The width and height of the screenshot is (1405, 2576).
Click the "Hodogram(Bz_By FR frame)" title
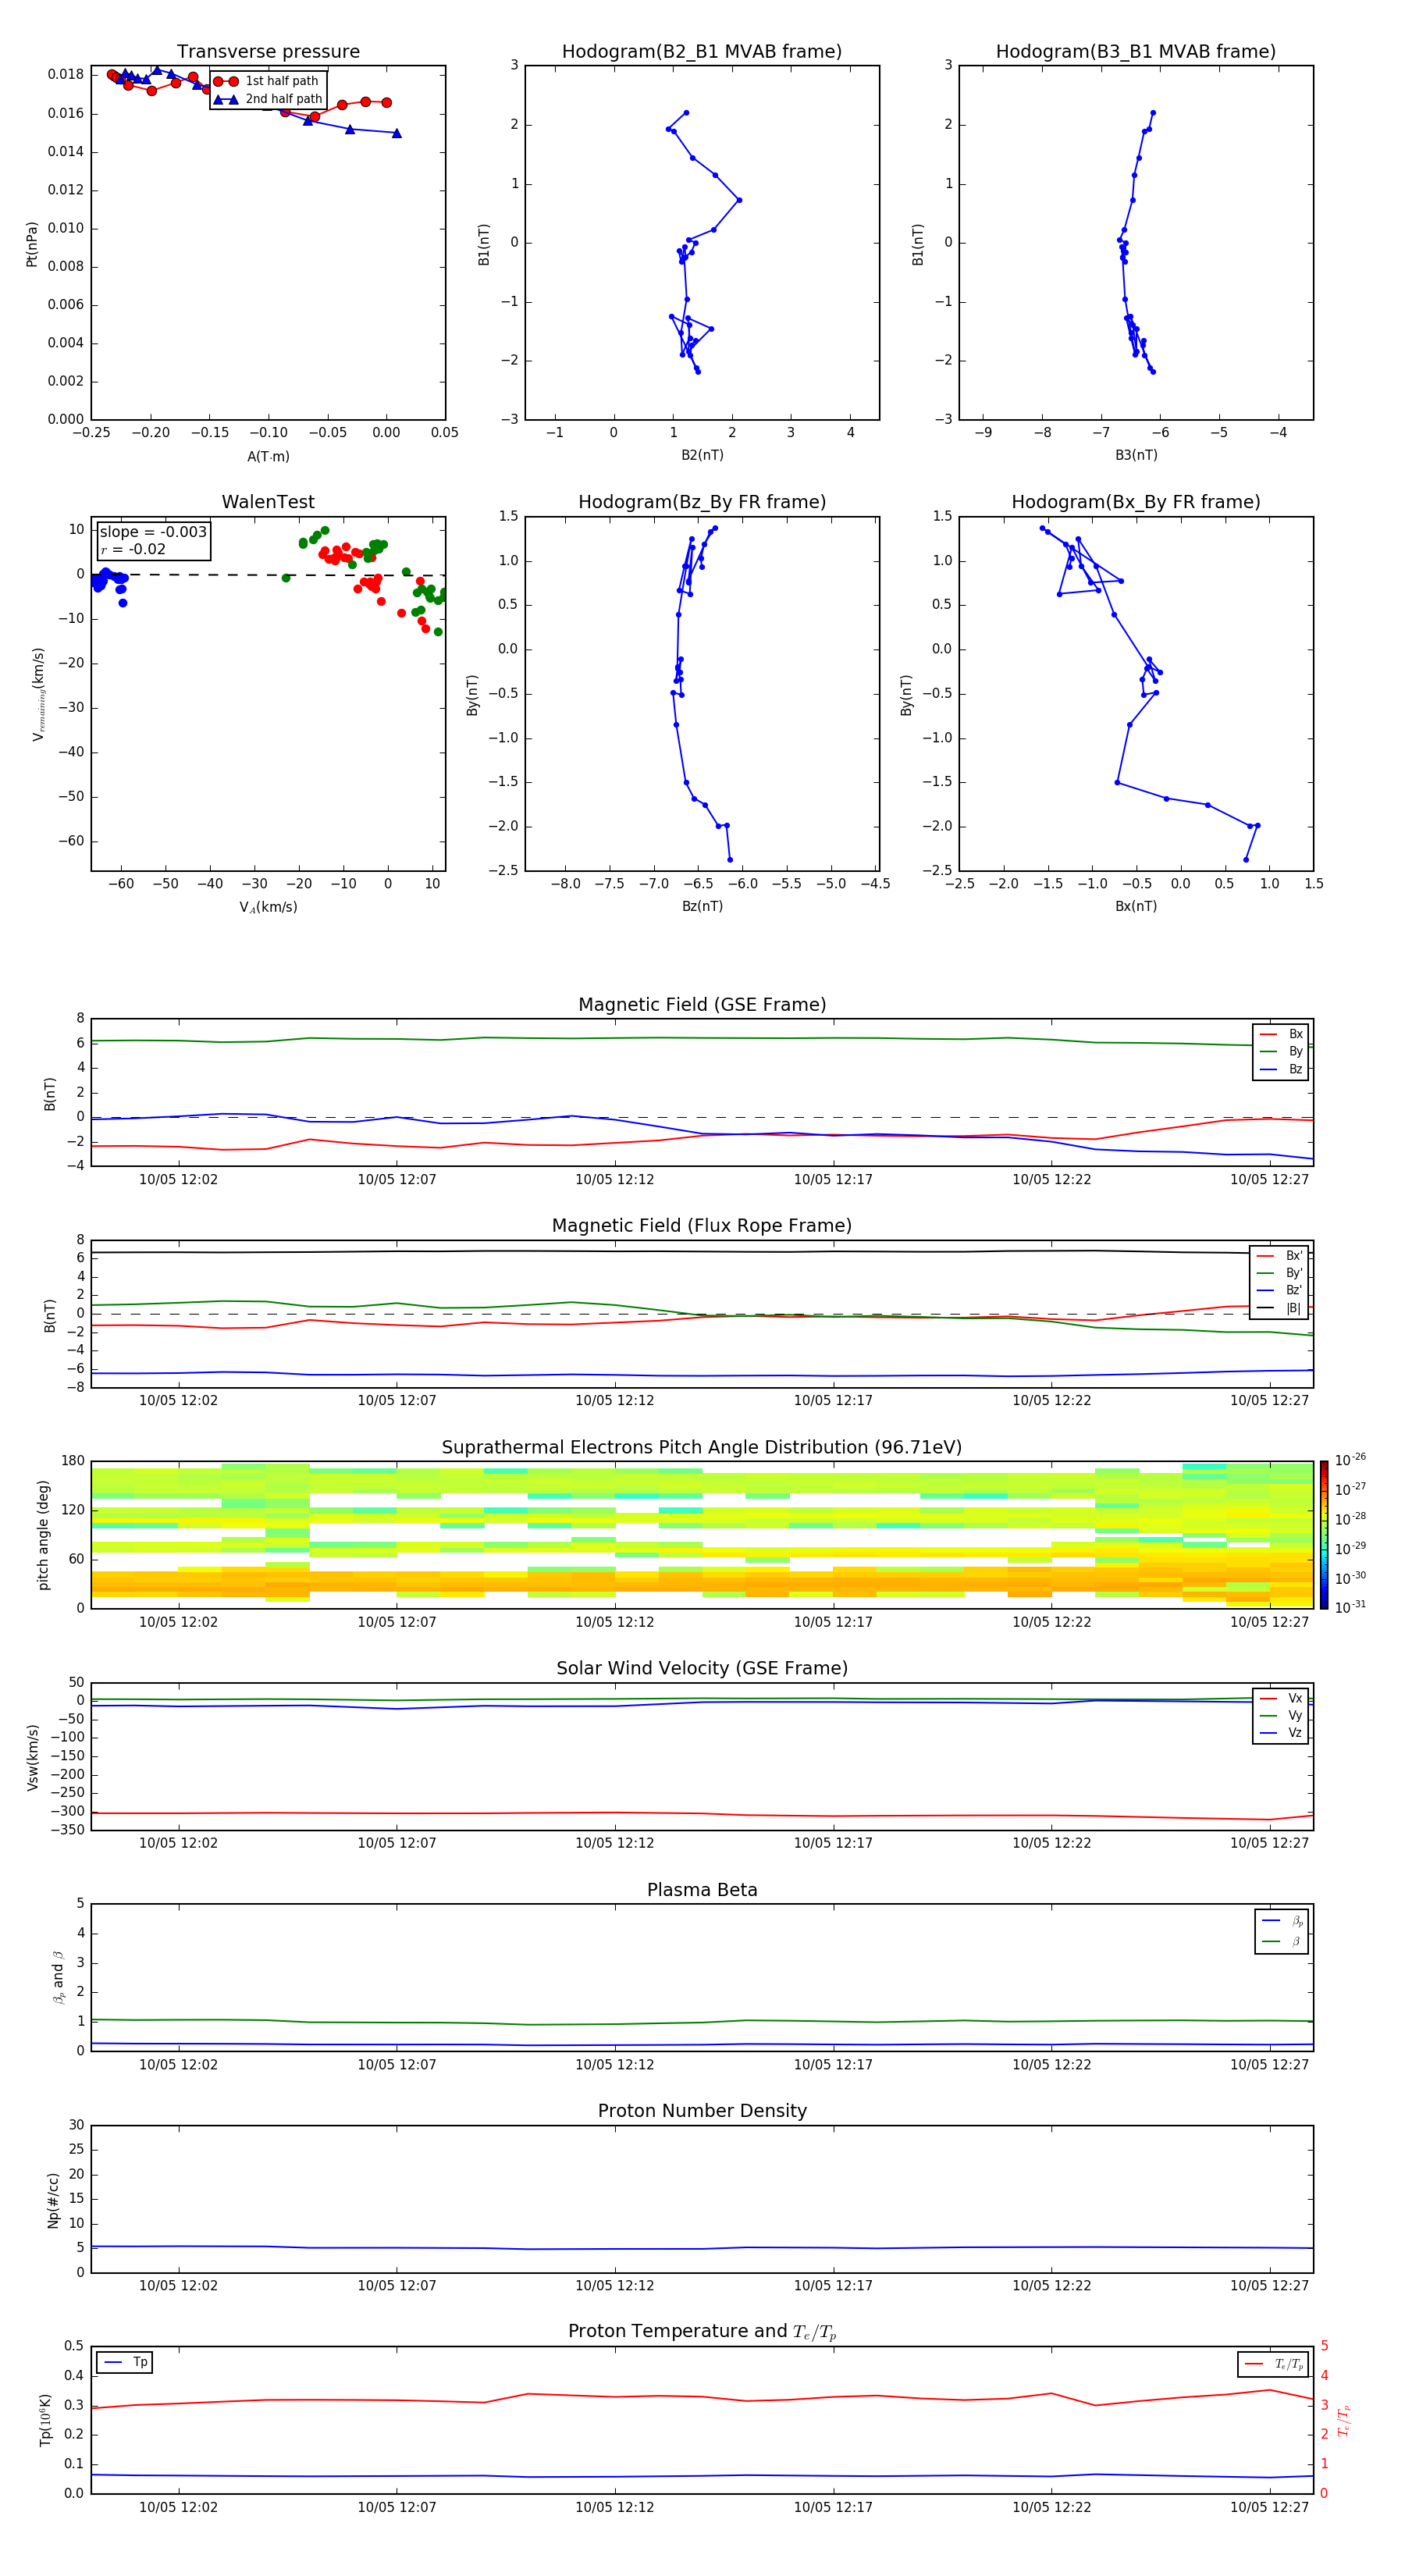(702, 502)
